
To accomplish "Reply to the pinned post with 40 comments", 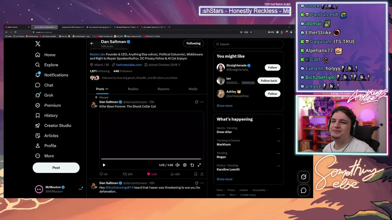I will pyautogui.click(x=104, y=174).
